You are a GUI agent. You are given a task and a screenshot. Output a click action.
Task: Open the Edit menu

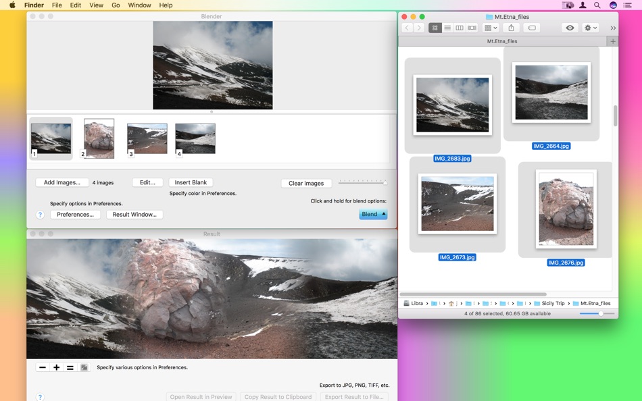(x=75, y=5)
